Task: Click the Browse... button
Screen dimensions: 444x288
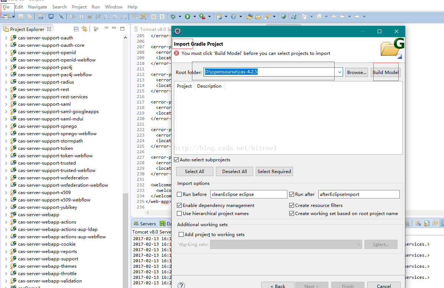Action: [x=357, y=72]
